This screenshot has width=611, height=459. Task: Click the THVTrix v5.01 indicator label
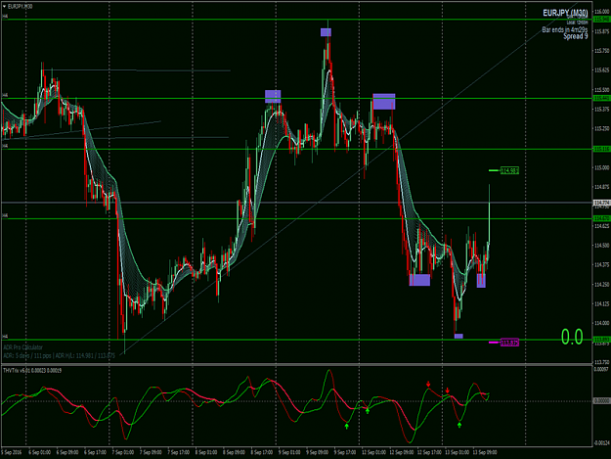pyautogui.click(x=32, y=371)
